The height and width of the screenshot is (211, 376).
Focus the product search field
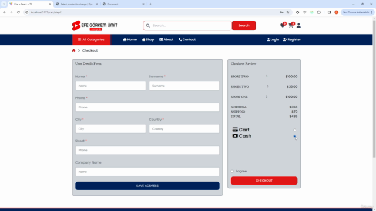187,26
